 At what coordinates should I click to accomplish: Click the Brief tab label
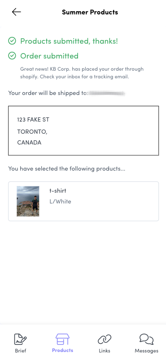[21, 351]
